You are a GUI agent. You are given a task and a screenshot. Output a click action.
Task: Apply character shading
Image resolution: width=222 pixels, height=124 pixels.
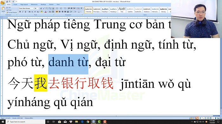pos(50,12)
